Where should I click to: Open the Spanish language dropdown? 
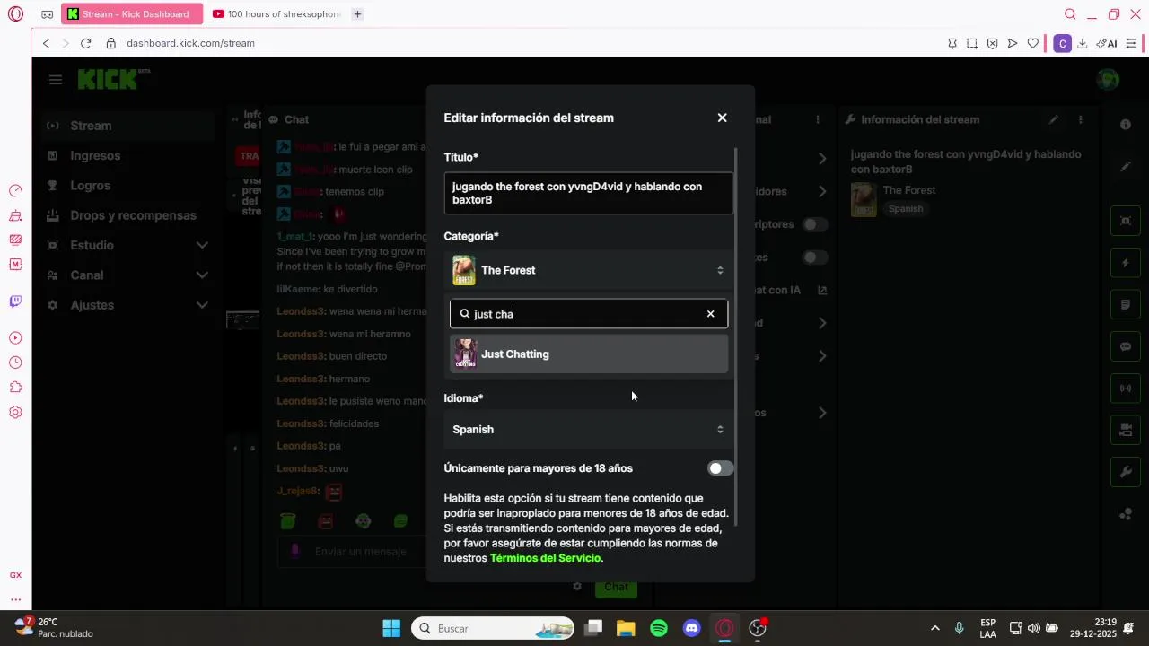point(589,430)
